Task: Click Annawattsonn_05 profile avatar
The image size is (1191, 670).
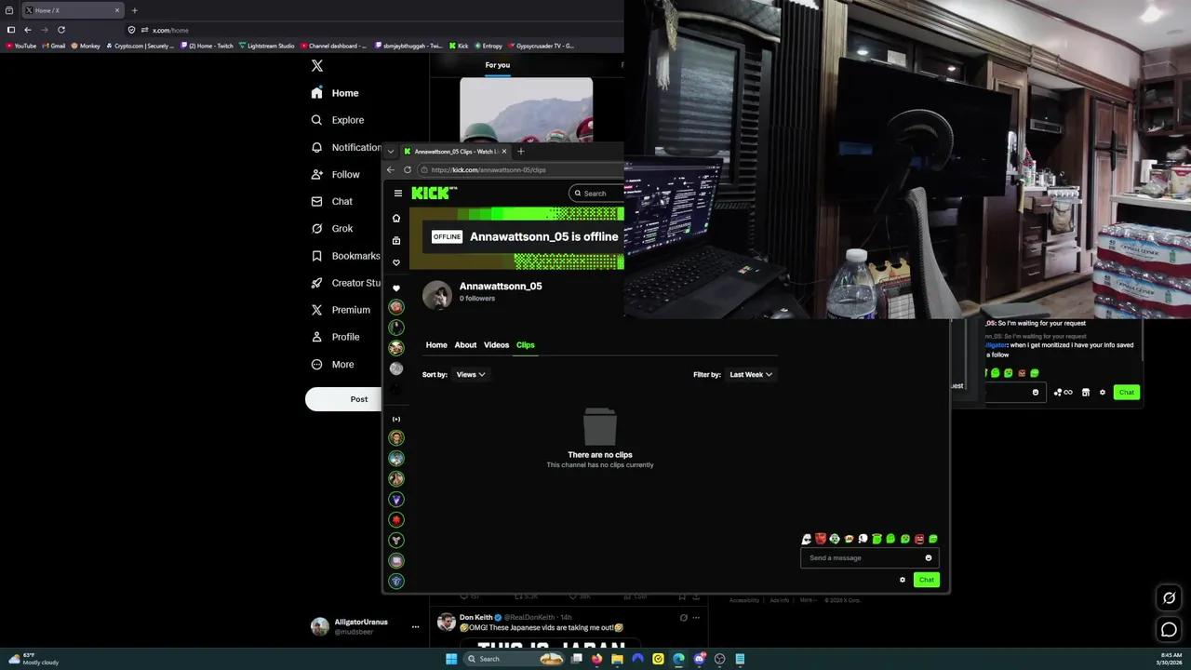Action: (x=437, y=295)
